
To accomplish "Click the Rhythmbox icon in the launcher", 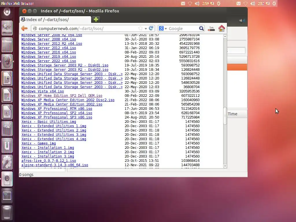I will pos(7,179).
